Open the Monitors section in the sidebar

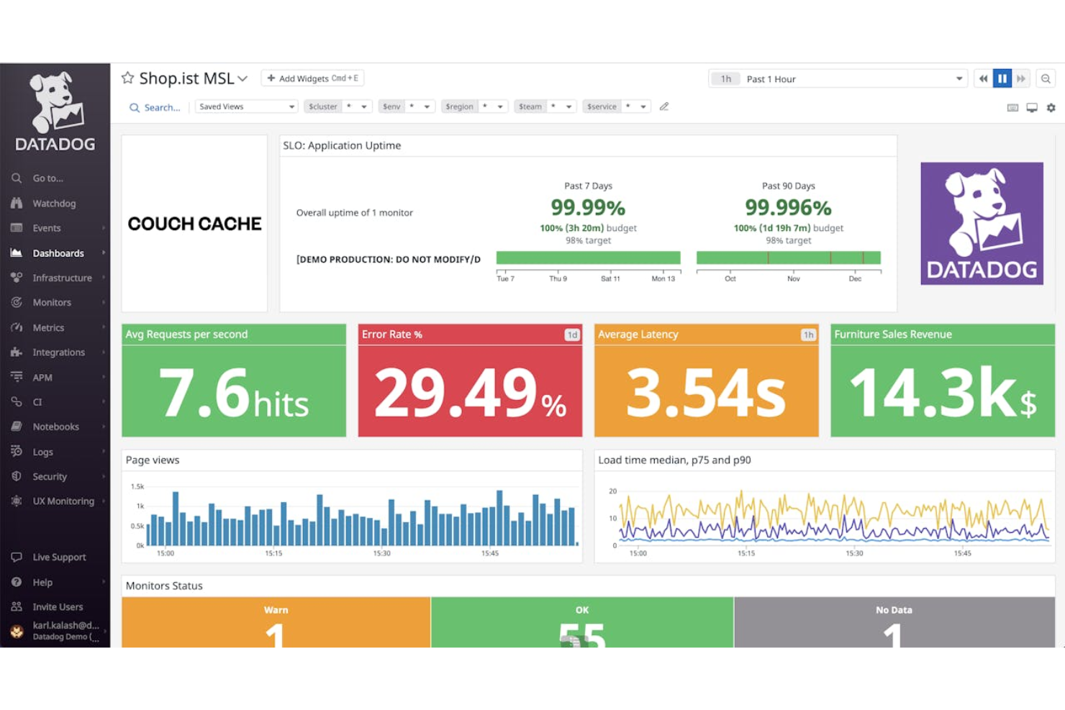(52, 302)
